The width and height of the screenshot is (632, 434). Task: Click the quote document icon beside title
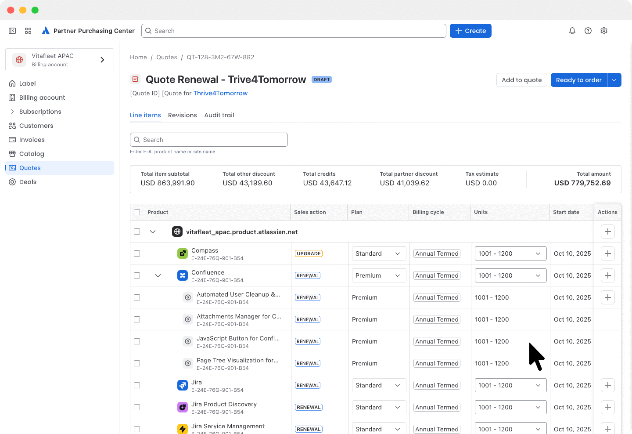(x=135, y=80)
